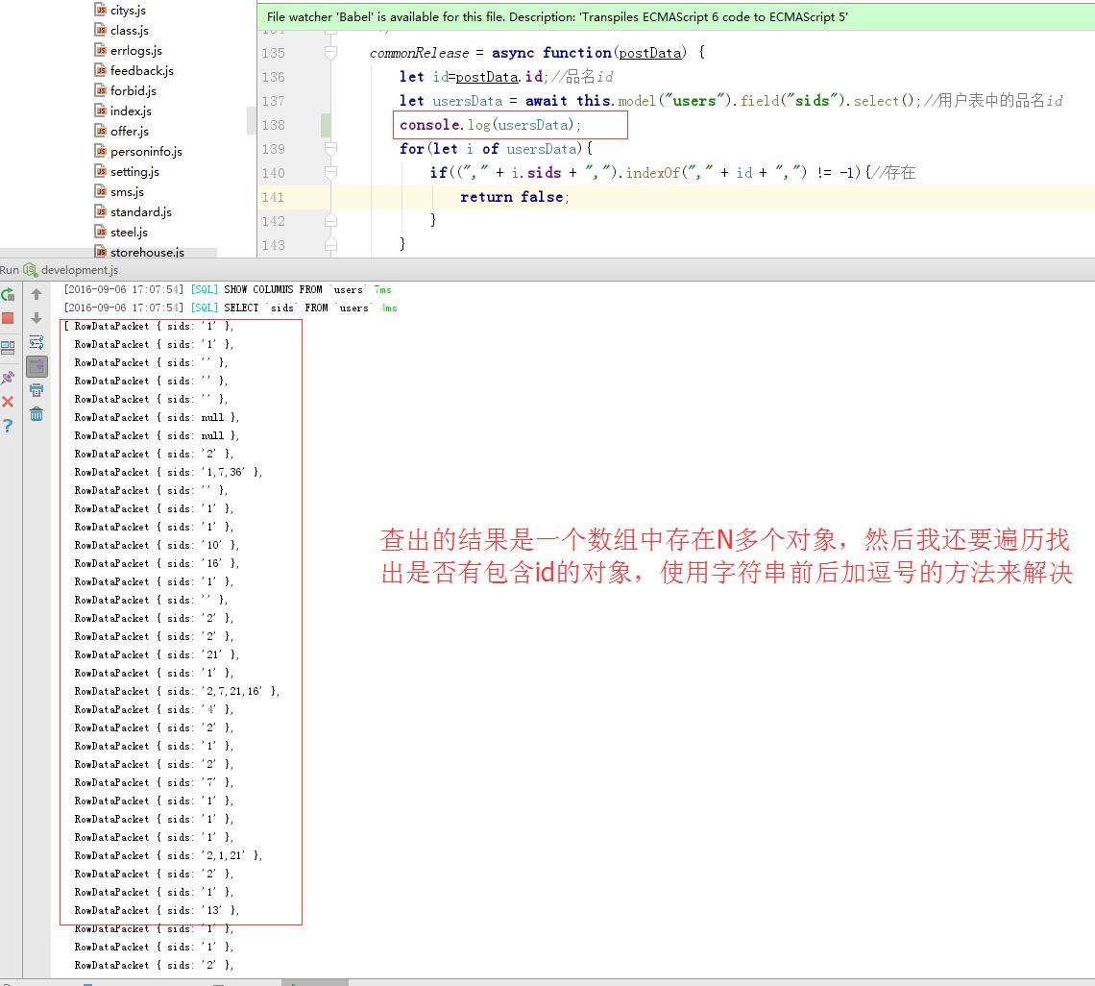The width and height of the screenshot is (1095, 986).
Task: Click the JS file icon next to standard.js
Action: 101,212
